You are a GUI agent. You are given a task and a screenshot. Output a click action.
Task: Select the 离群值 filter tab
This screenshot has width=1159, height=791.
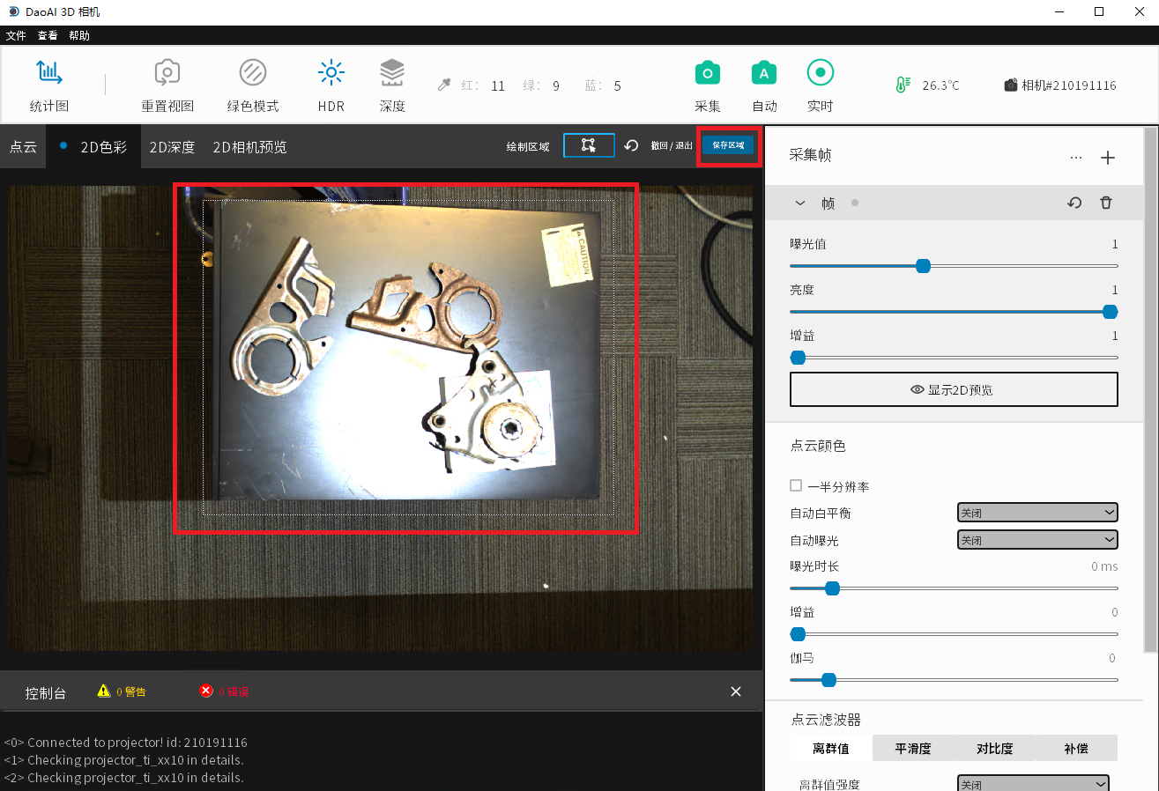point(830,748)
